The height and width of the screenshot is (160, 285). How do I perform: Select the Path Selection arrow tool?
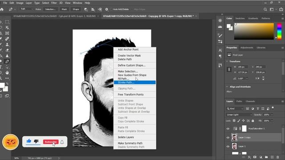point(7,67)
